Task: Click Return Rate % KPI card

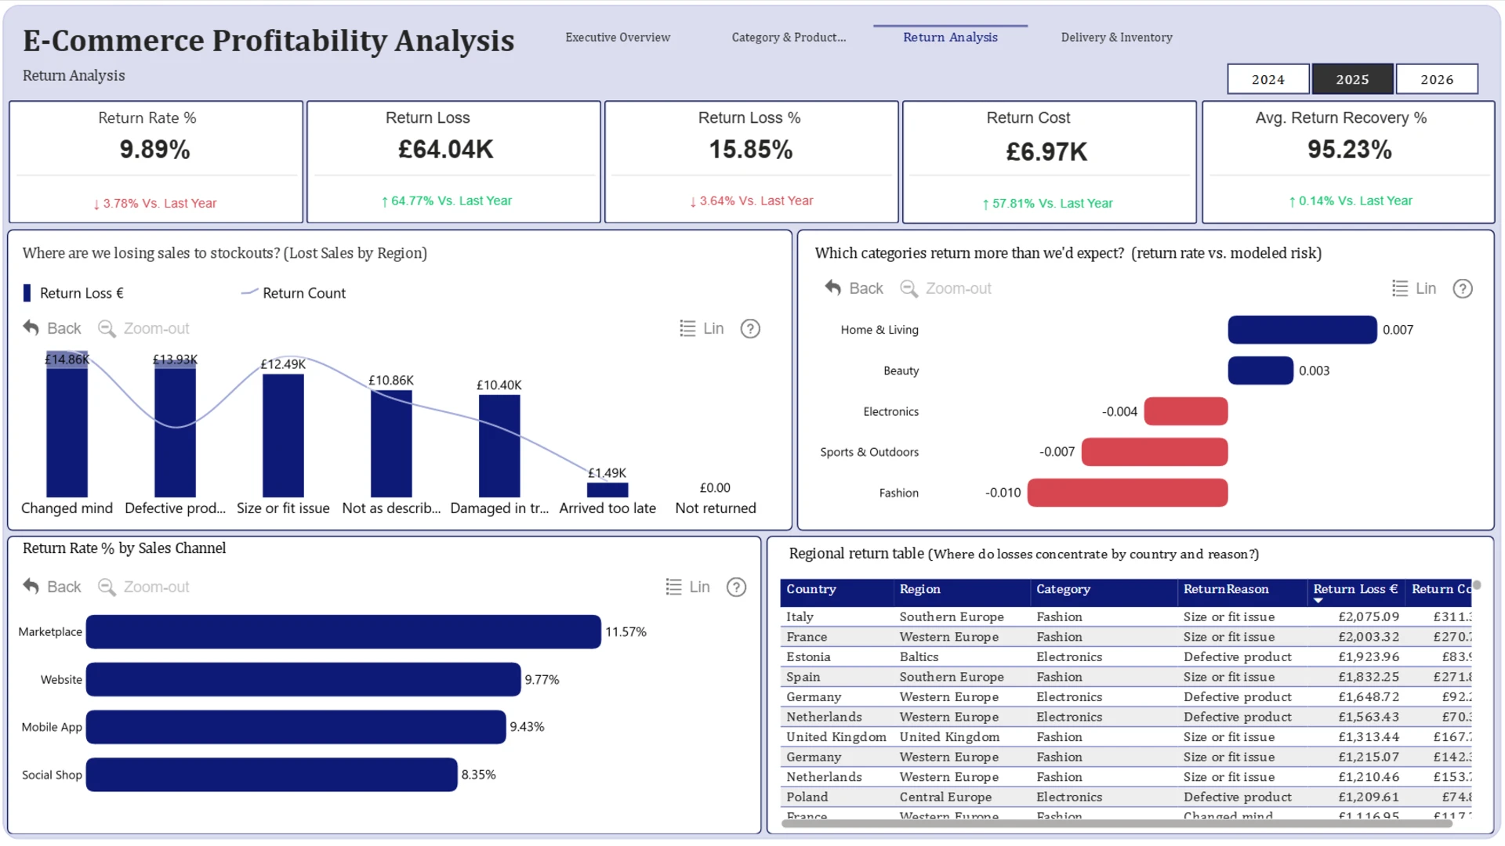Action: [155, 161]
